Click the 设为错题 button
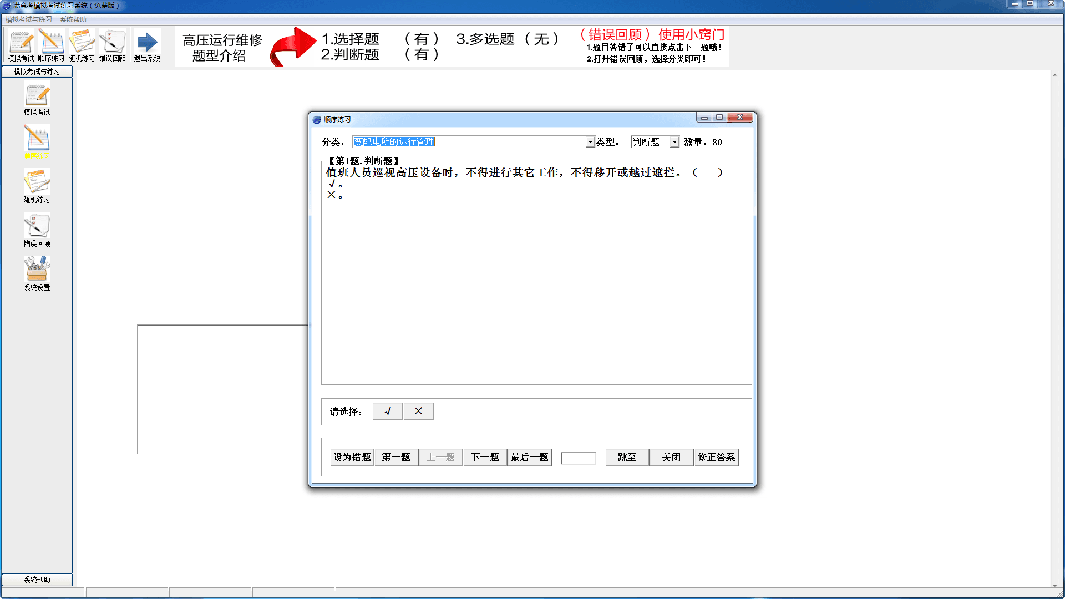The image size is (1065, 599). click(x=352, y=458)
